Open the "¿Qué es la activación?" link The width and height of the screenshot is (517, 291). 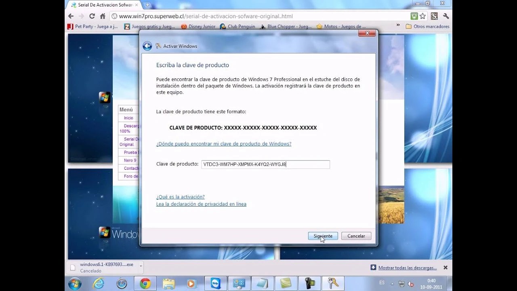pos(180,197)
